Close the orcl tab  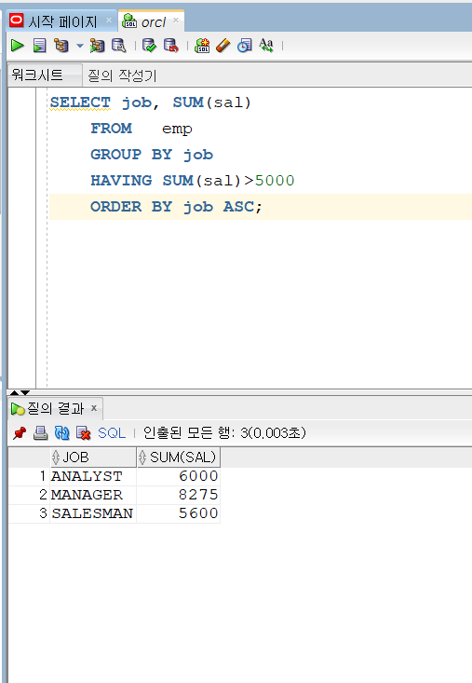(176, 20)
